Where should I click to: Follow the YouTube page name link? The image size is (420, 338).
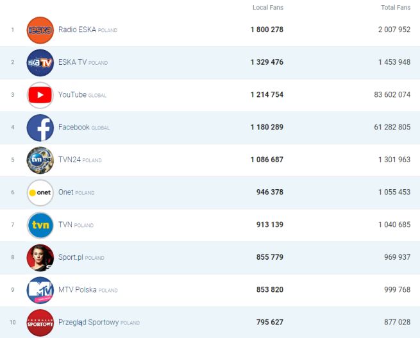point(72,95)
